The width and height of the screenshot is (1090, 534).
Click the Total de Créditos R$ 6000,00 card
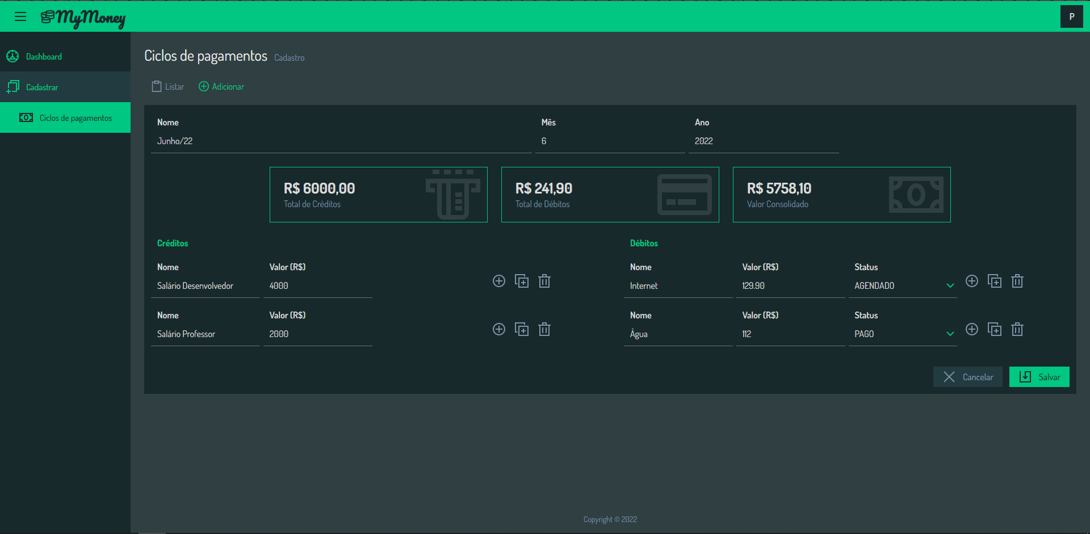[x=379, y=195]
